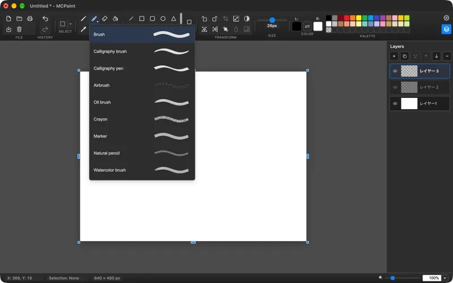Duplicate the selected layer
Screen dimensions: 453x283
coord(405,56)
